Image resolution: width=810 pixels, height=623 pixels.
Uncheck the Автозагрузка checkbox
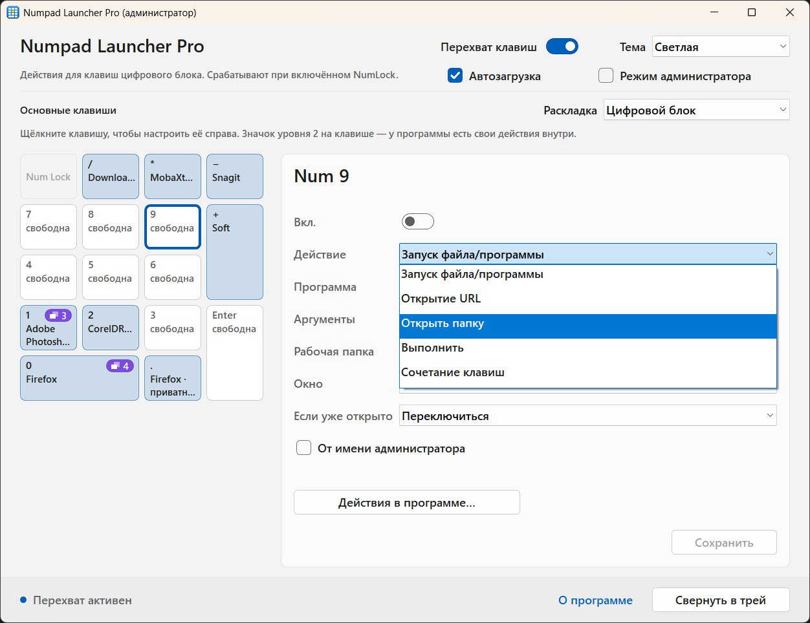tap(455, 76)
